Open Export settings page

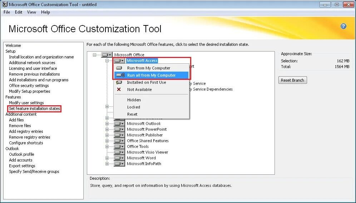point(22,166)
